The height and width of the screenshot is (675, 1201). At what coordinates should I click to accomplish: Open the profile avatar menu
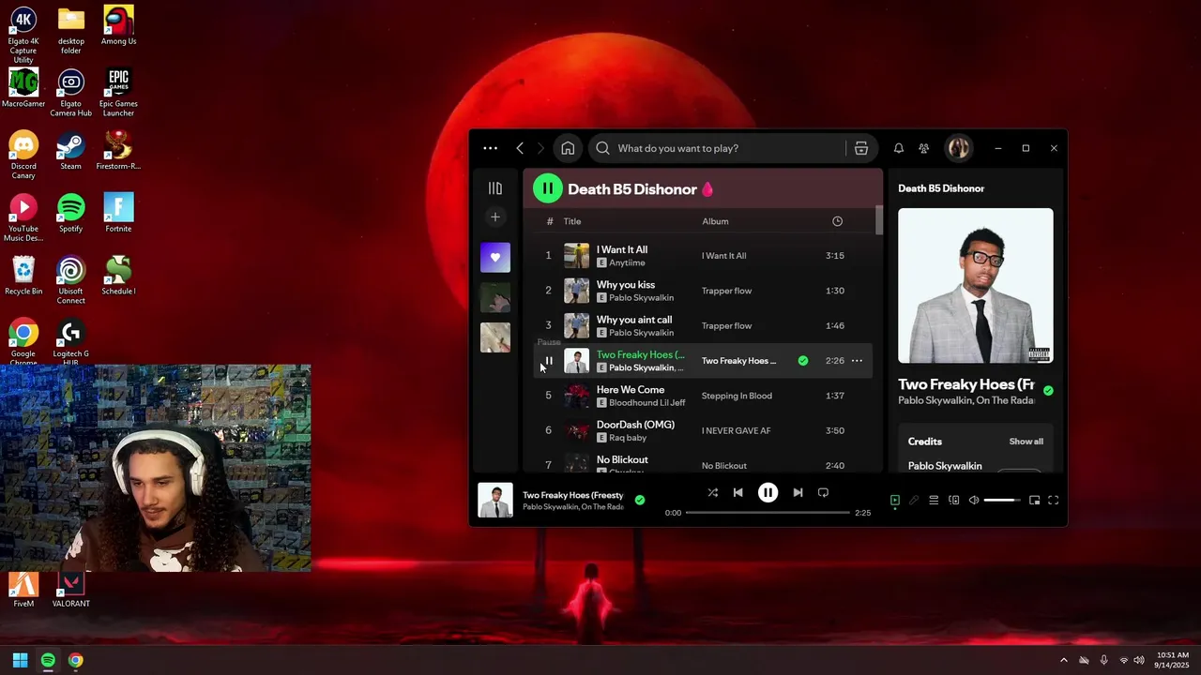[958, 148]
